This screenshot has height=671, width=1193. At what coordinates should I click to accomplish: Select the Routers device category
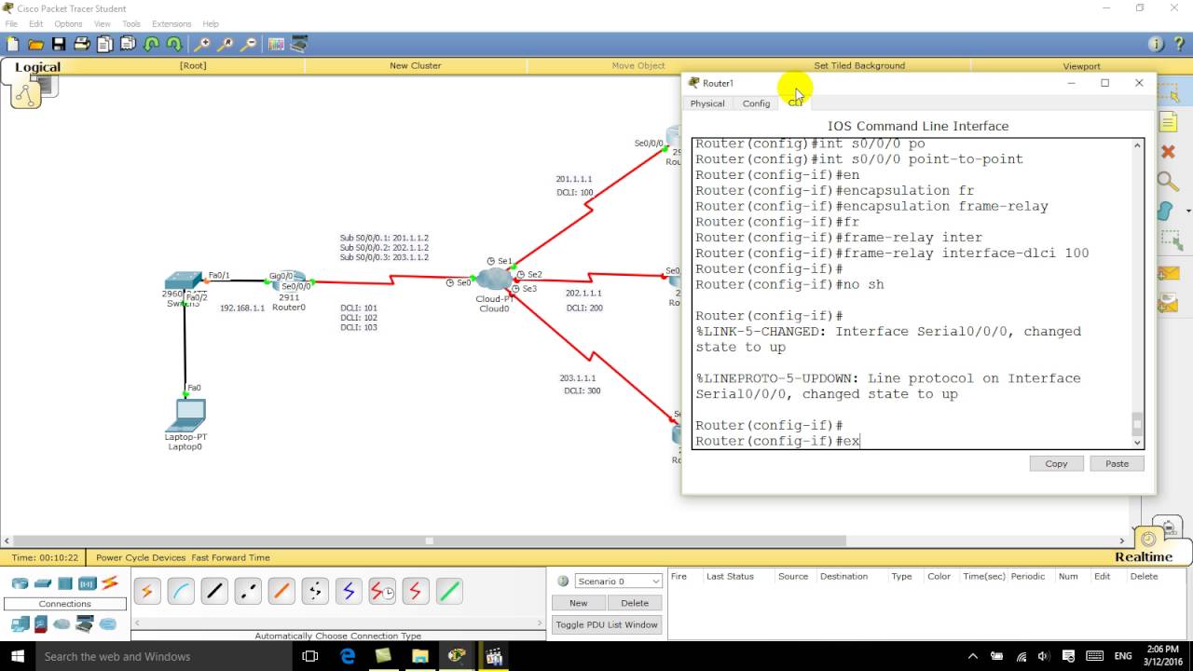[20, 583]
